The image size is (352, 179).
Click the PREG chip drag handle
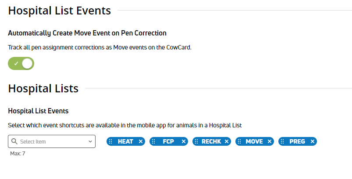pos(282,141)
